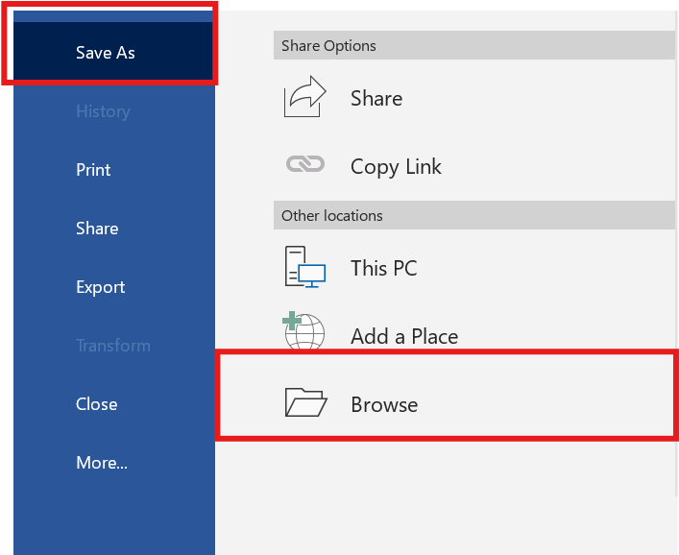Click the Add a Place label
The width and height of the screenshot is (679, 555).
coord(404,337)
